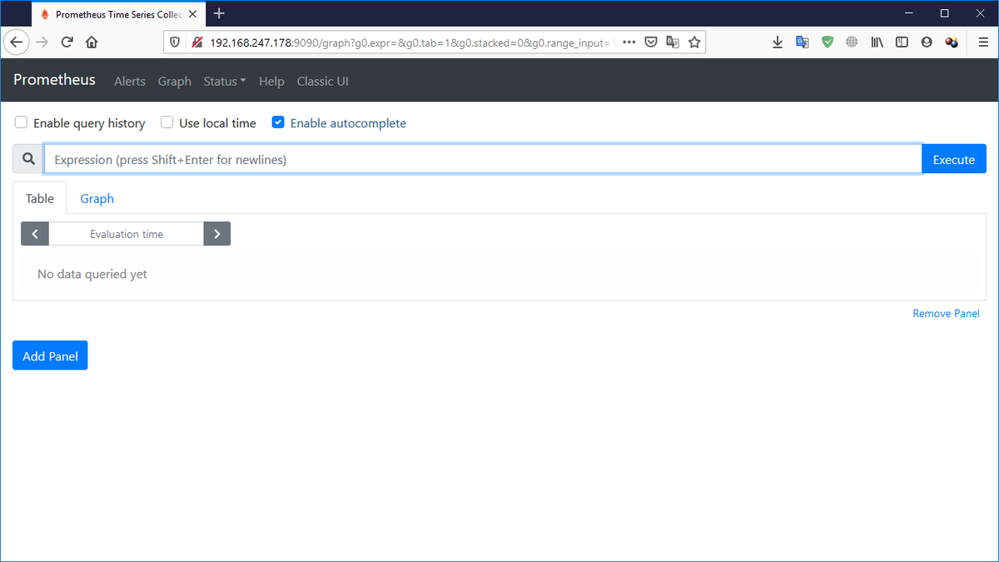Open the page actions three-dot menu

click(629, 42)
